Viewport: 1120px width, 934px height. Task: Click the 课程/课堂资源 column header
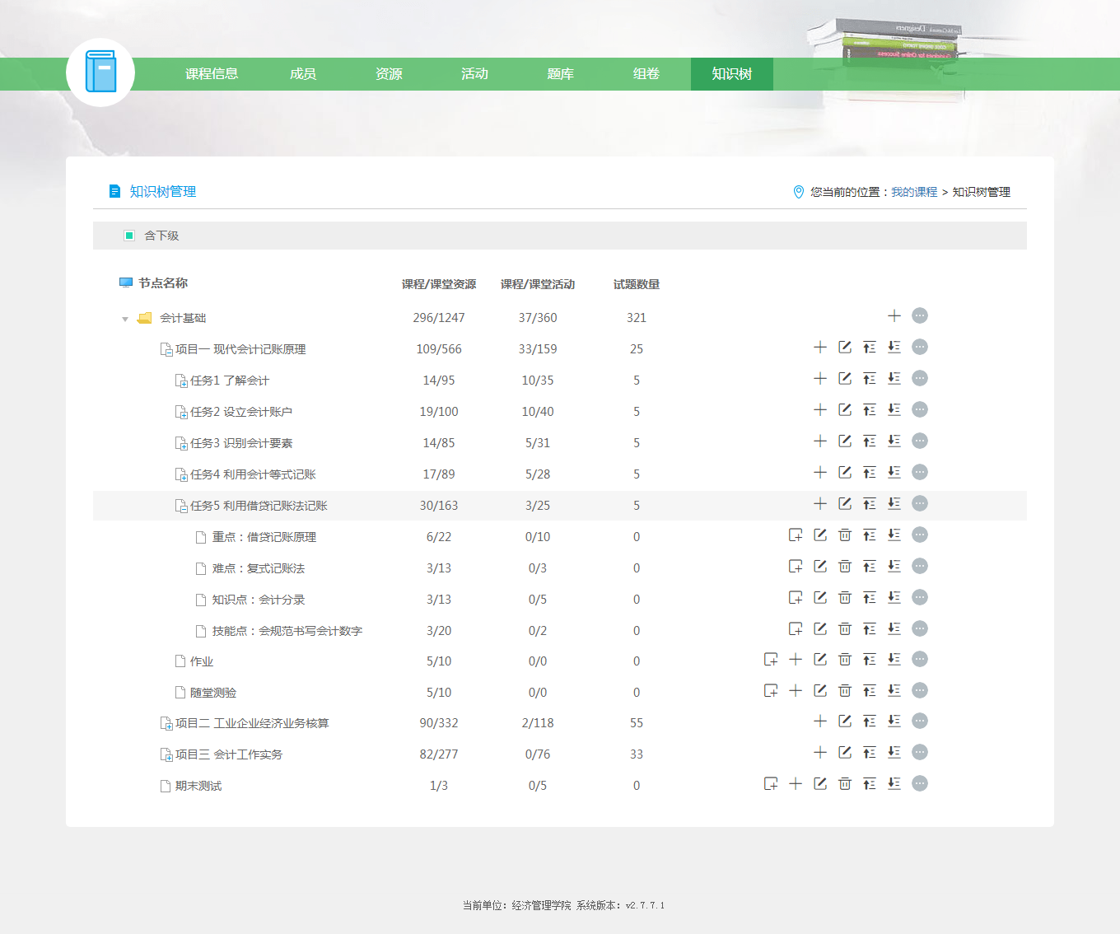pyautogui.click(x=439, y=284)
